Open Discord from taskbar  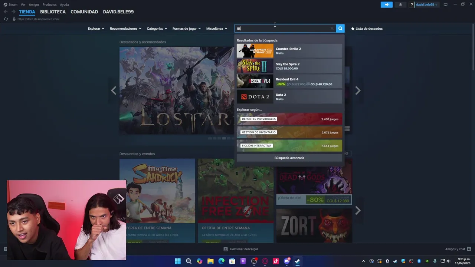click(286, 261)
